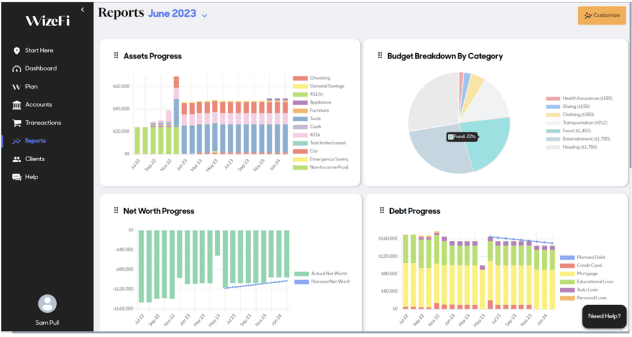Click the Clients people icon
632x337 pixels.
coord(17,159)
